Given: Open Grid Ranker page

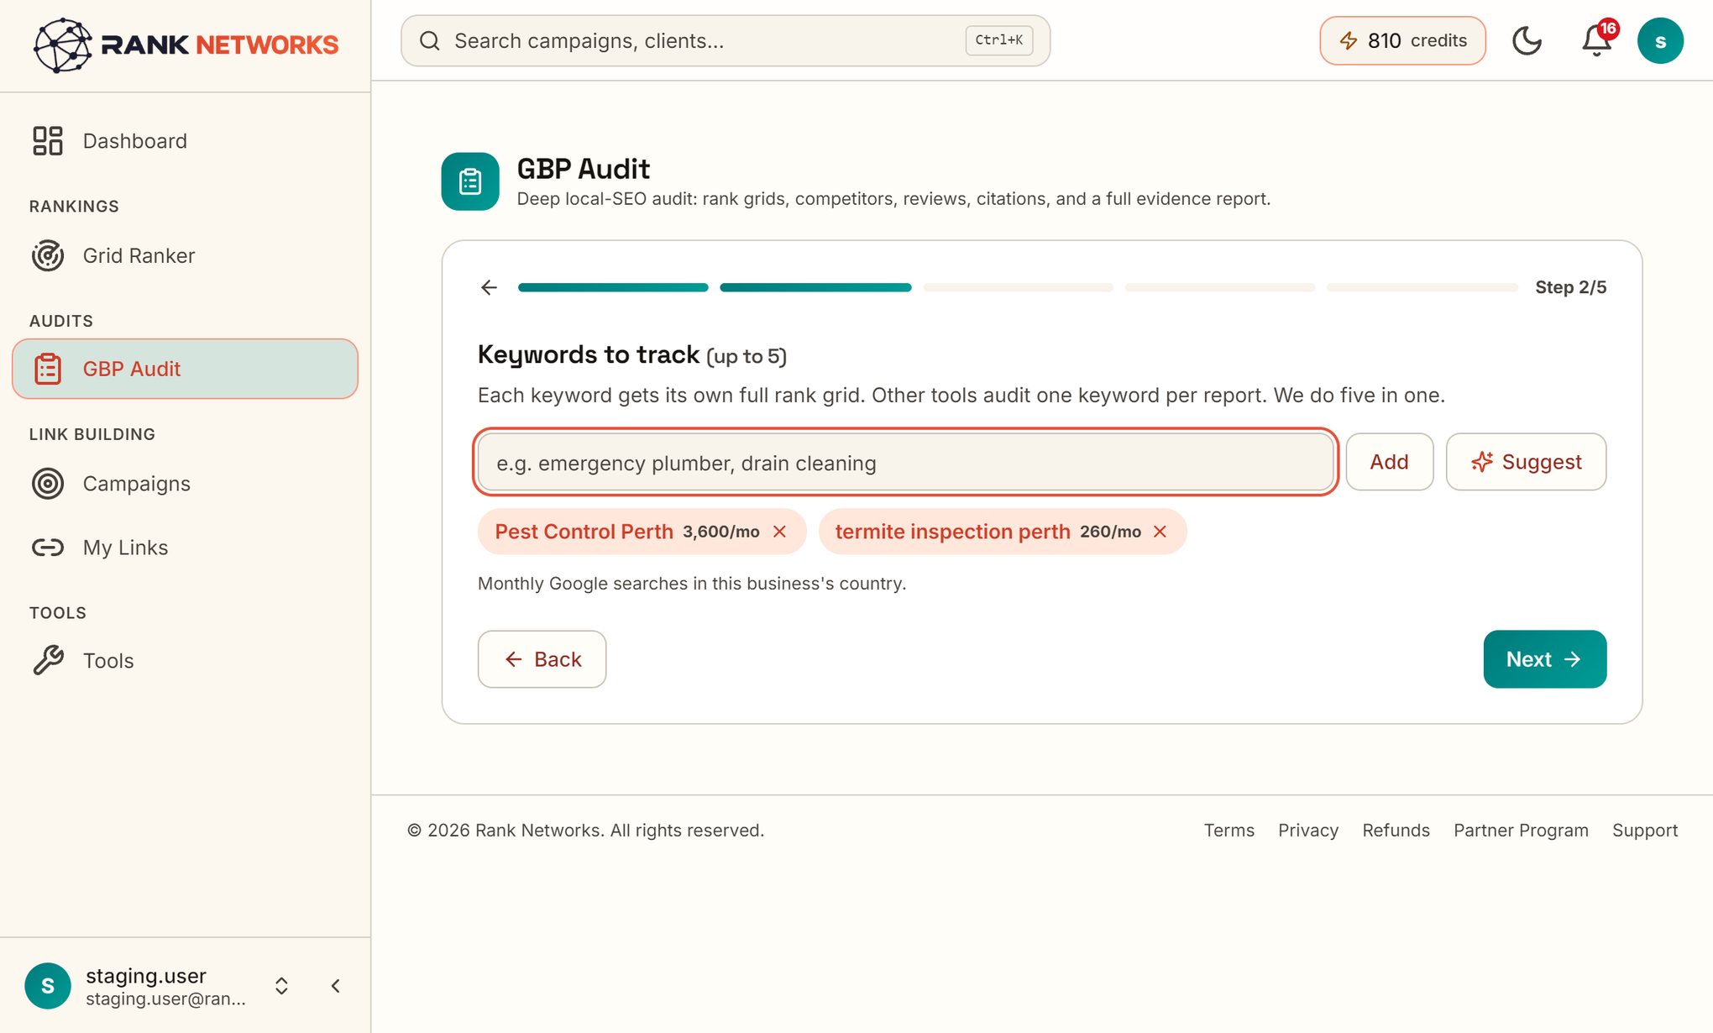Looking at the screenshot, I should [185, 255].
